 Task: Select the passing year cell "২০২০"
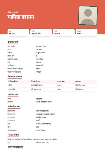pos(59,85)
